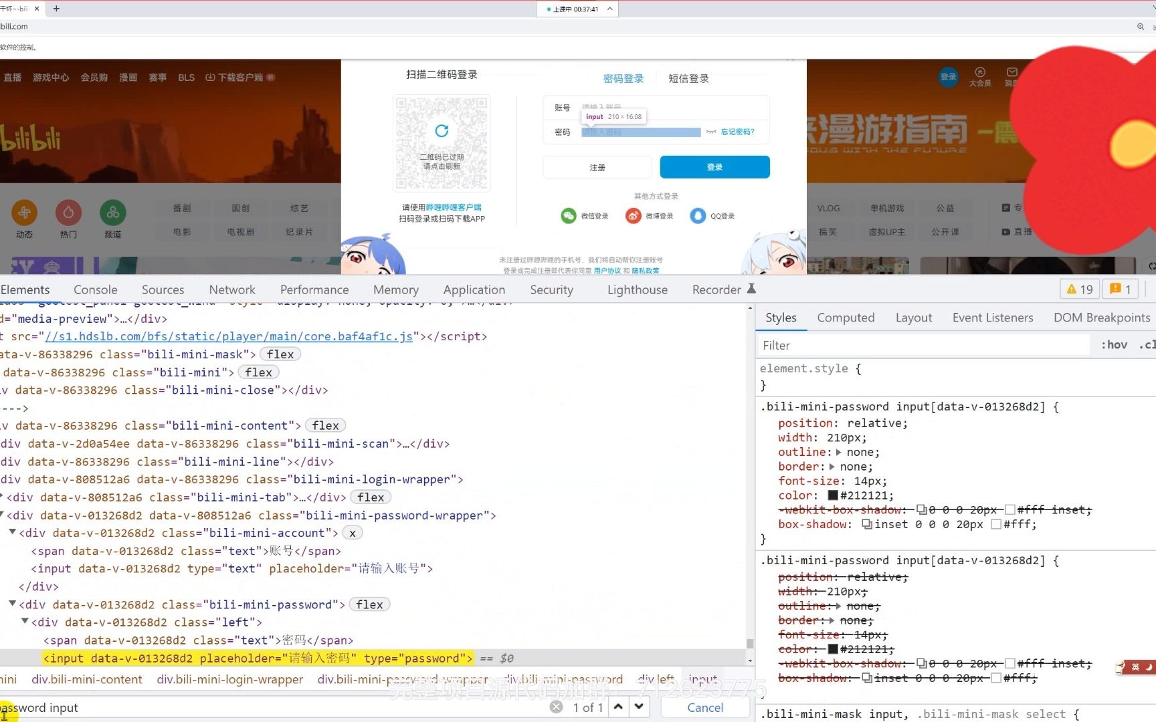This screenshot has height=722, width=1156.
Task: Click the blue 登录 button
Action: 714,167
